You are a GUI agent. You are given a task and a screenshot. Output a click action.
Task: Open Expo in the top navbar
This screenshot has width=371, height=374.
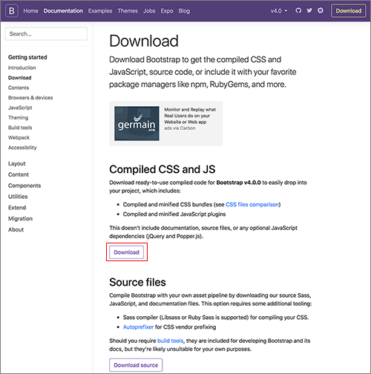[x=167, y=11]
